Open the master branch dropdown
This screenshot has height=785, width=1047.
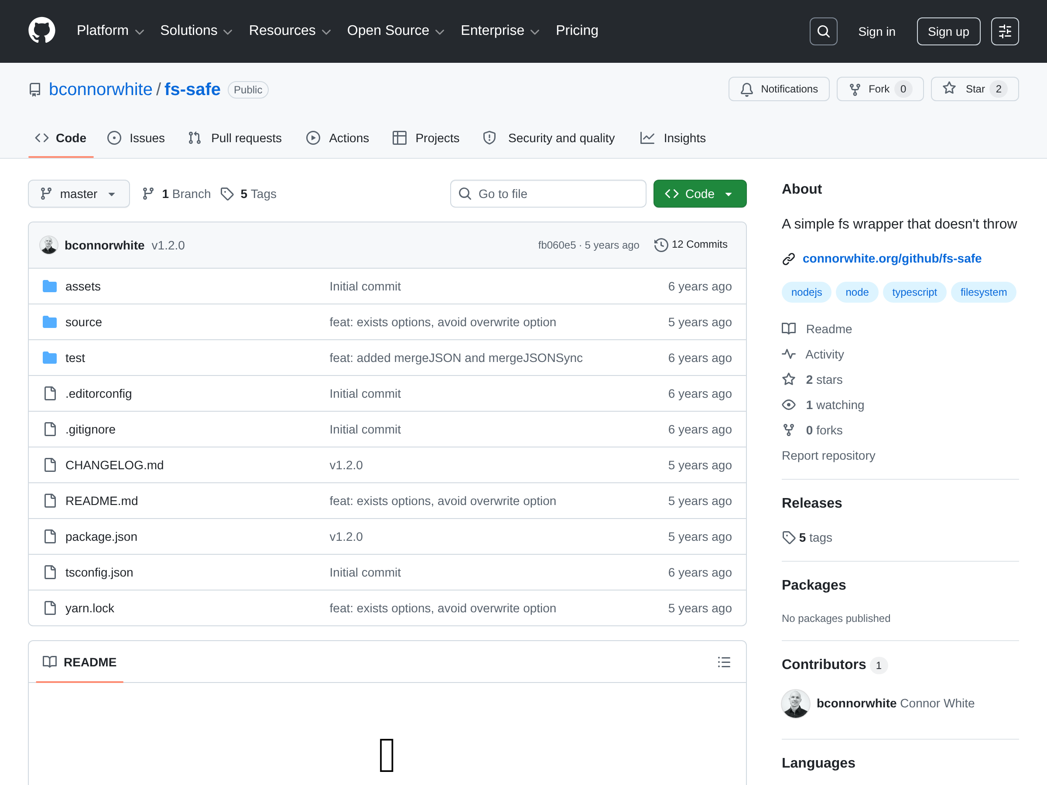(x=79, y=194)
